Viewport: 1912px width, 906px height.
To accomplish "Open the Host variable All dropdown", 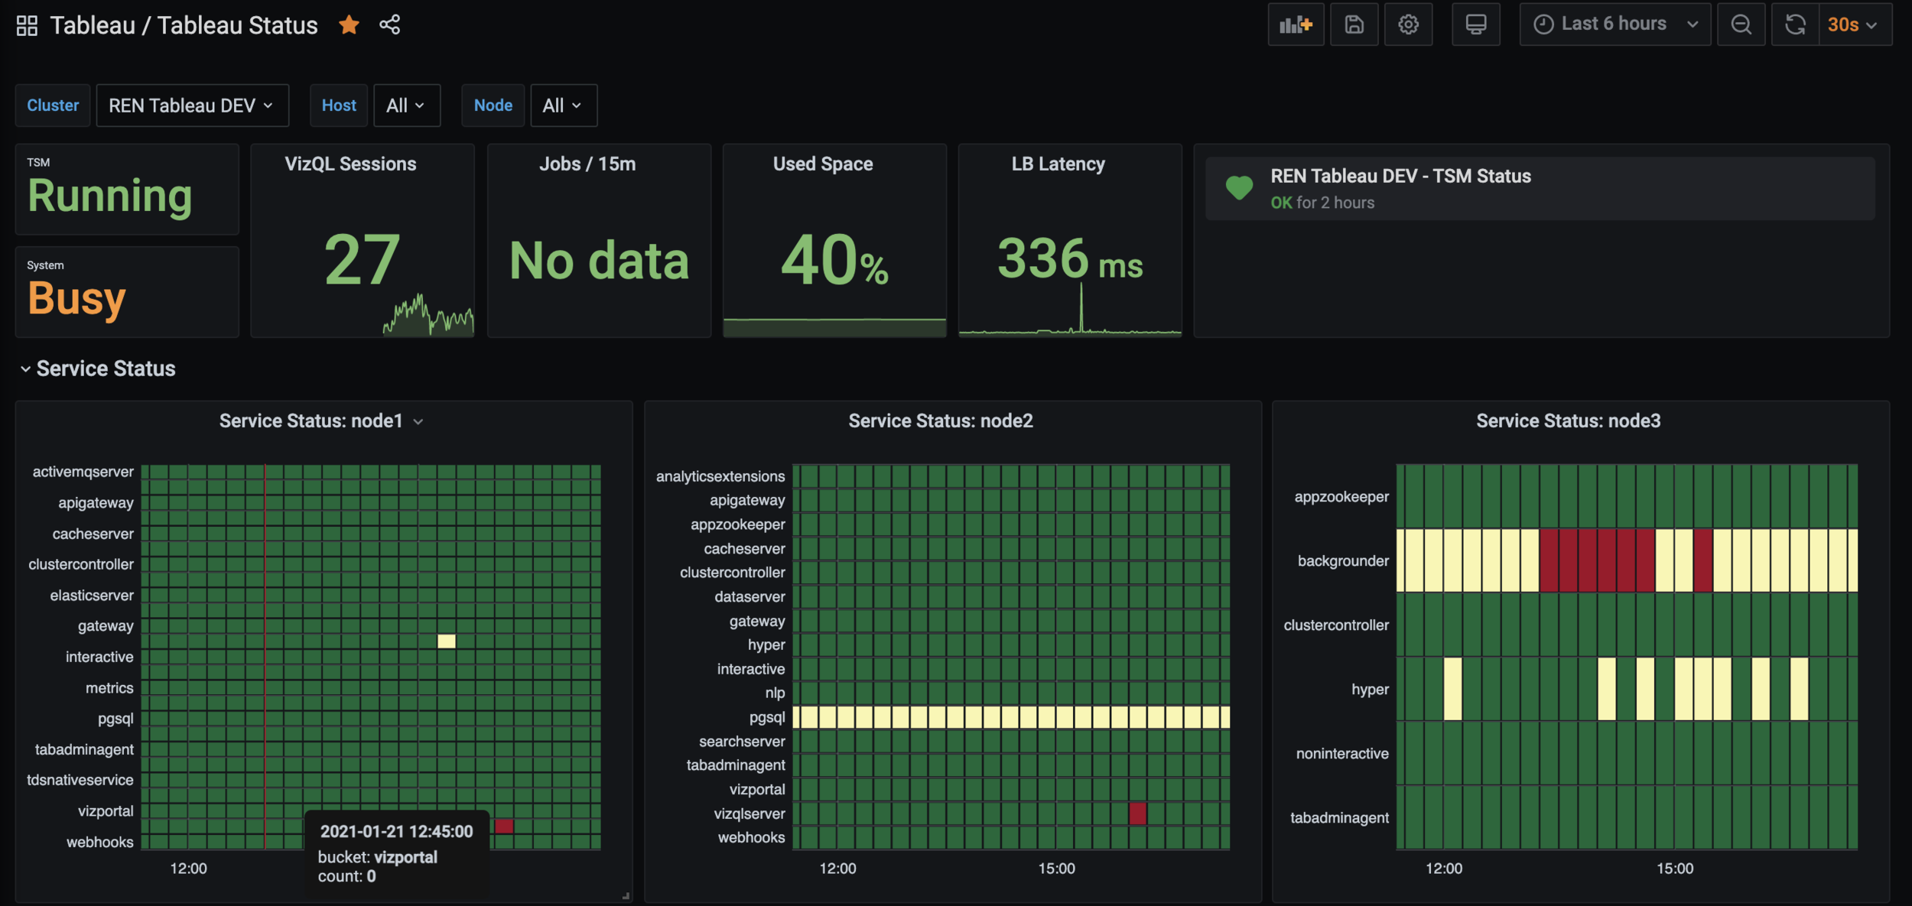I will pos(406,106).
